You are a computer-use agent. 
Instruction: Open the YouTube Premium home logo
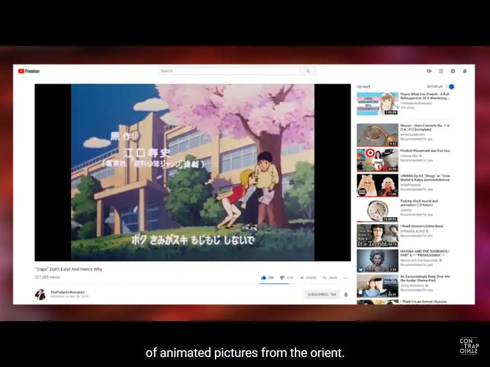click(29, 71)
